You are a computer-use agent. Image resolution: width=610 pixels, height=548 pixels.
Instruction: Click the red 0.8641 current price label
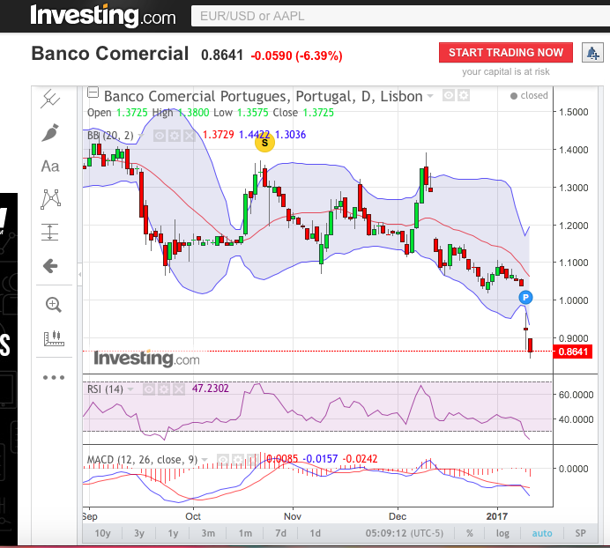tap(573, 352)
